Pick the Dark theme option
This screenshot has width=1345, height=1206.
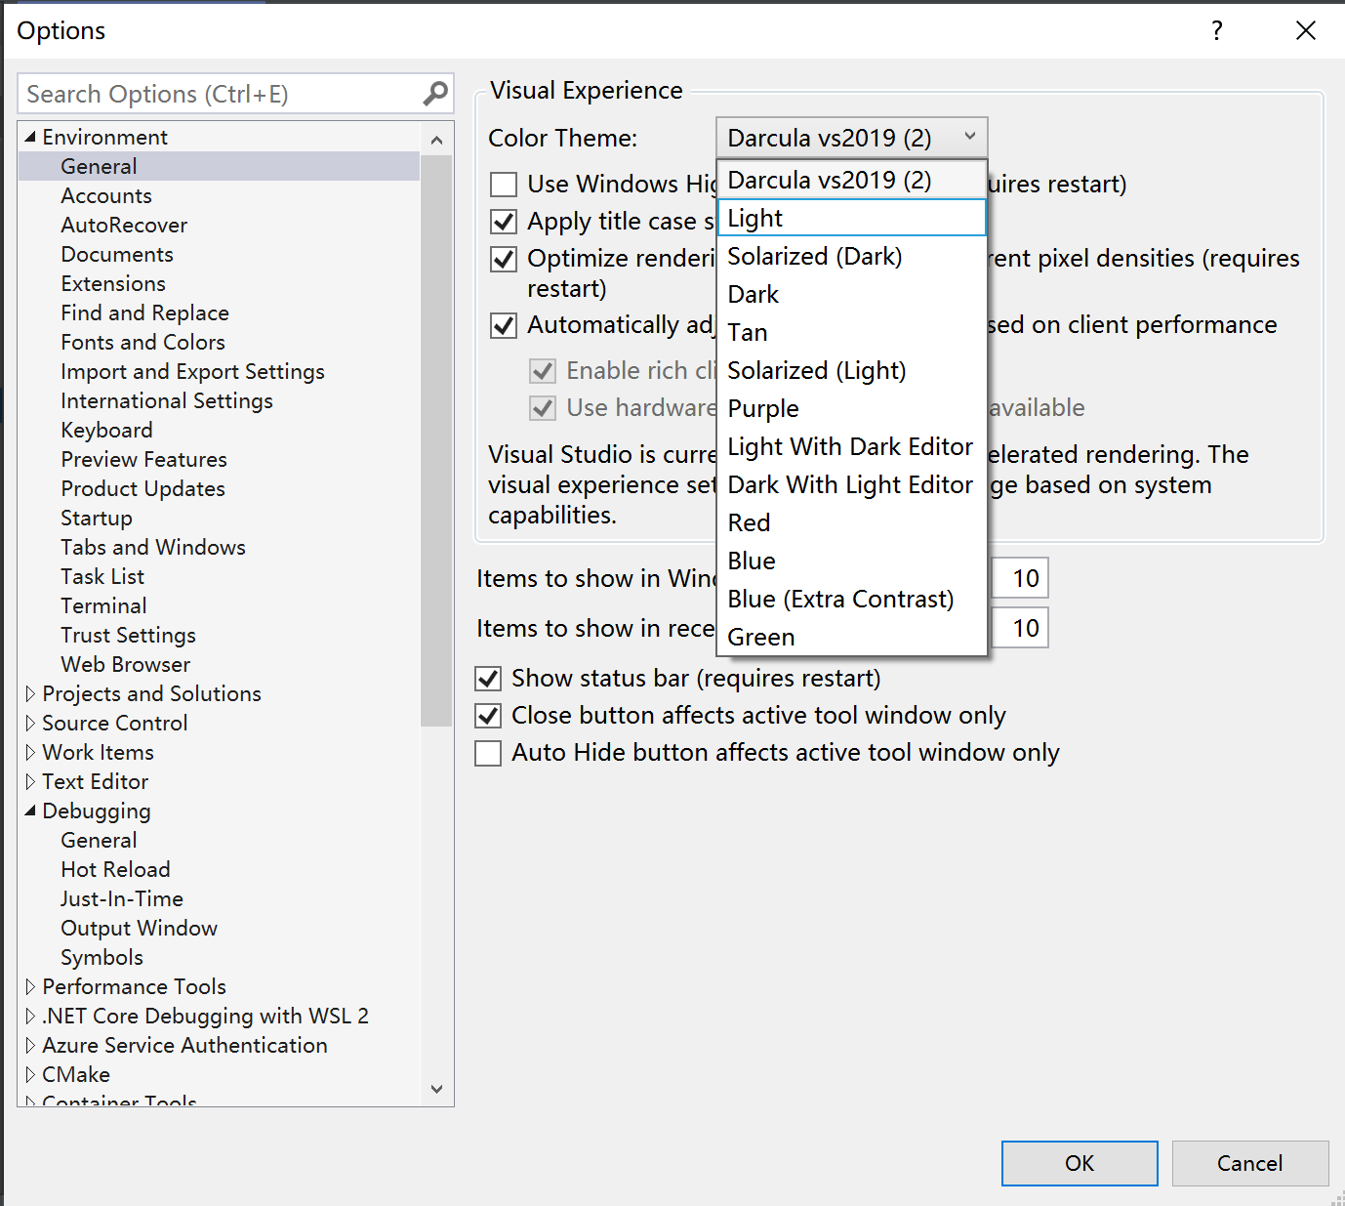852,294
